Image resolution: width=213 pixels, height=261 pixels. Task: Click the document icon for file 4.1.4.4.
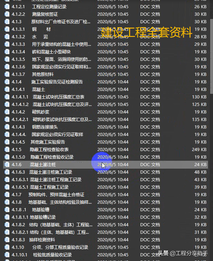tap(7, 135)
